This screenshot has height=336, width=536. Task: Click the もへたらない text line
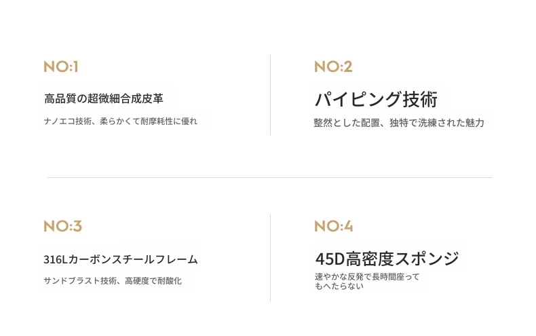coord(339,286)
